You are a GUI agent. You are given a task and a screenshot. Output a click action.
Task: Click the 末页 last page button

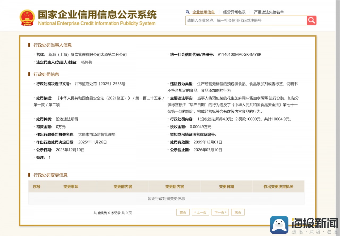[x=238, y=212]
